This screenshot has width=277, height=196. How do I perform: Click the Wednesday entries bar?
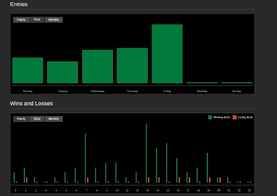click(x=97, y=67)
